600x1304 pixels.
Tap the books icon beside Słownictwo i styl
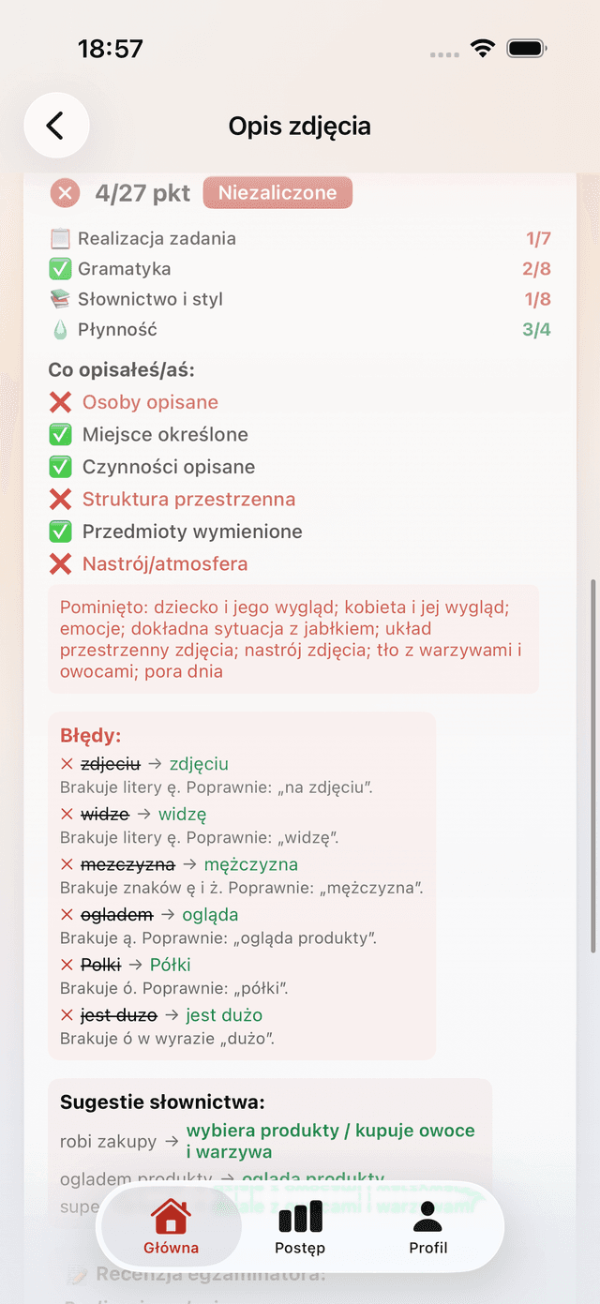(60, 300)
